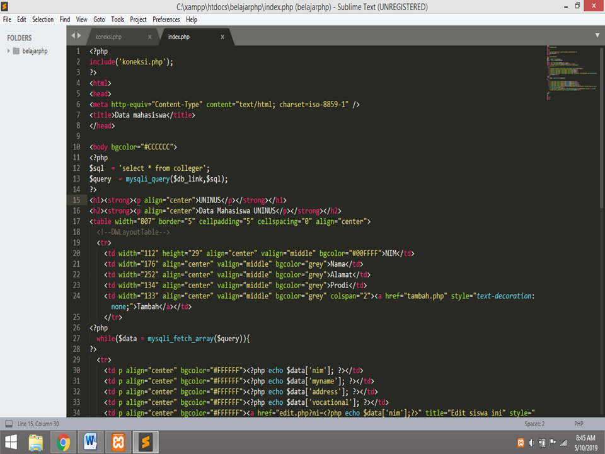The image size is (605, 454).
Task: Click the XAMPP icon in system tray
Action: pos(521,442)
